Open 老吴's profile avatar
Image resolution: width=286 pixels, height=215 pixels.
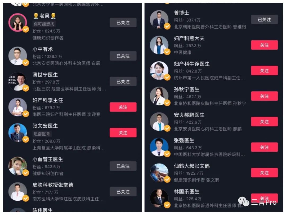pyautogui.click(x=18, y=23)
